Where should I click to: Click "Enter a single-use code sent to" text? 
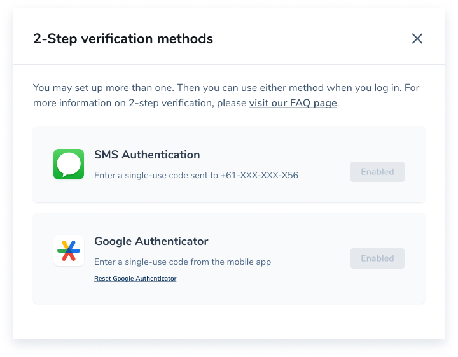156,175
